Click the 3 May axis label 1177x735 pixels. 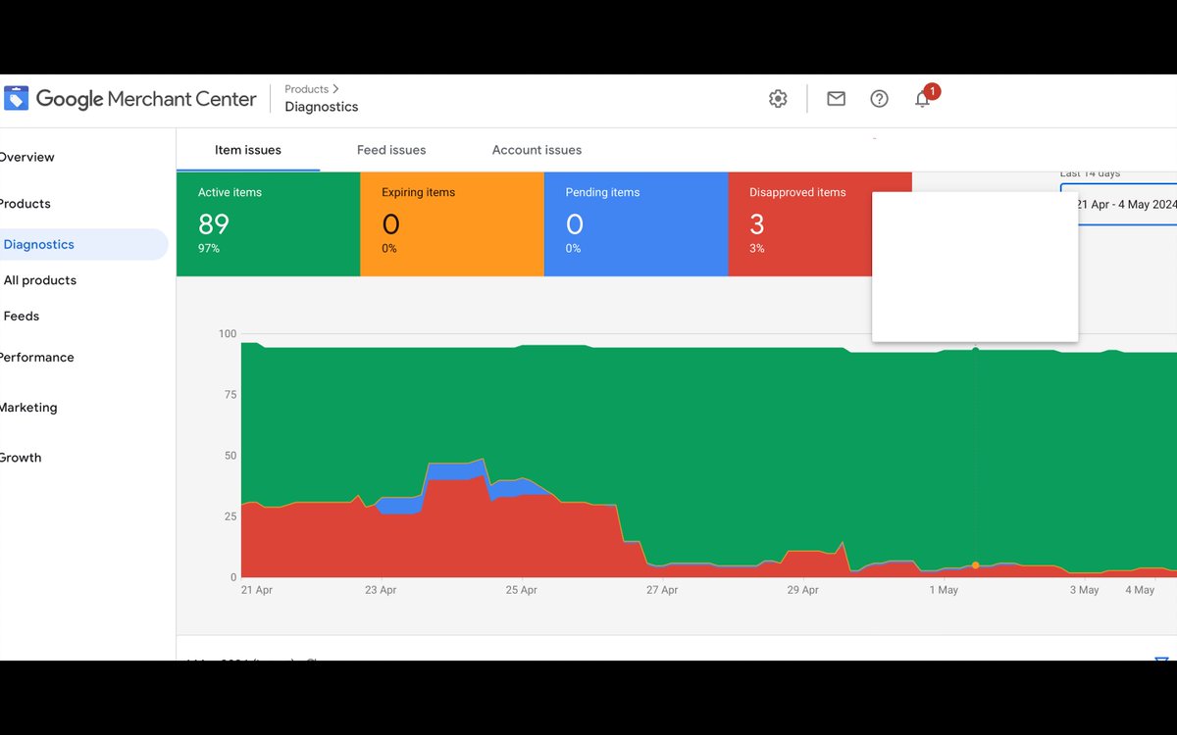1084,590
